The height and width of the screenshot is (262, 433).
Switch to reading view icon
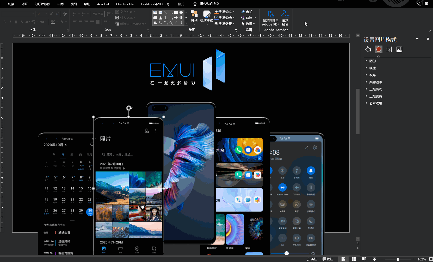coord(364,259)
